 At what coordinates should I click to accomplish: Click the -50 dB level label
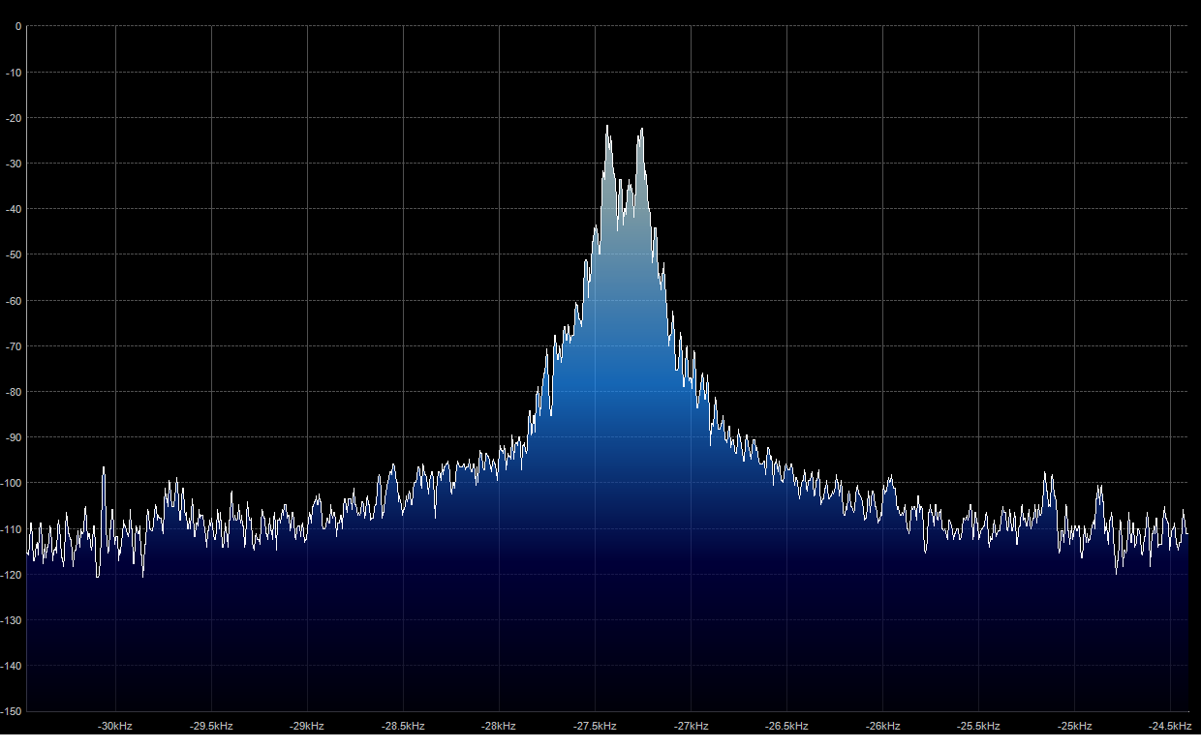pyautogui.click(x=15, y=254)
